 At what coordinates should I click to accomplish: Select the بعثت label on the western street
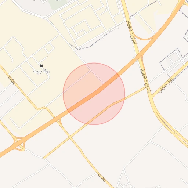[x=12, y=80]
